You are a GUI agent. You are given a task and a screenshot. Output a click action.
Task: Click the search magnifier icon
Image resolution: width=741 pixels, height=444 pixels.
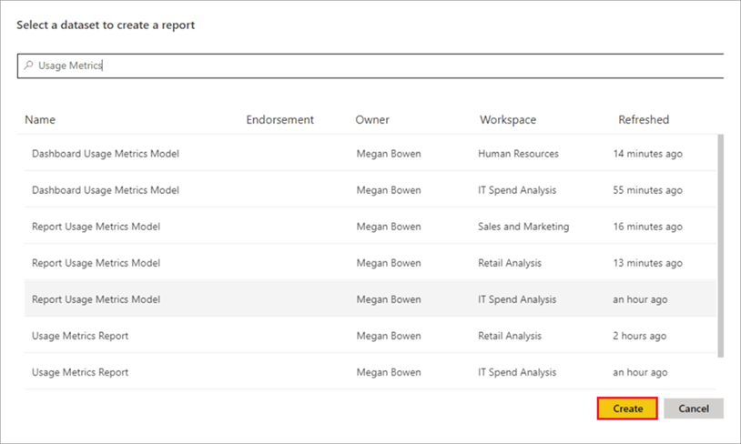[29, 66]
